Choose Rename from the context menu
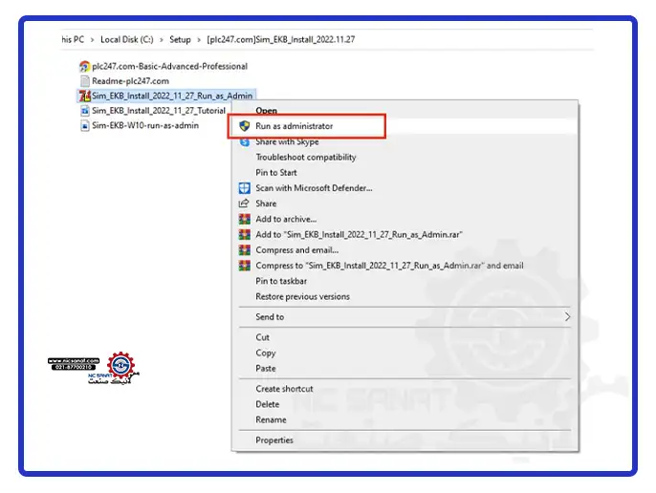This screenshot has width=656, height=493. (271, 419)
